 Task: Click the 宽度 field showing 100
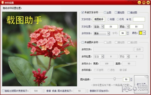[107, 63]
